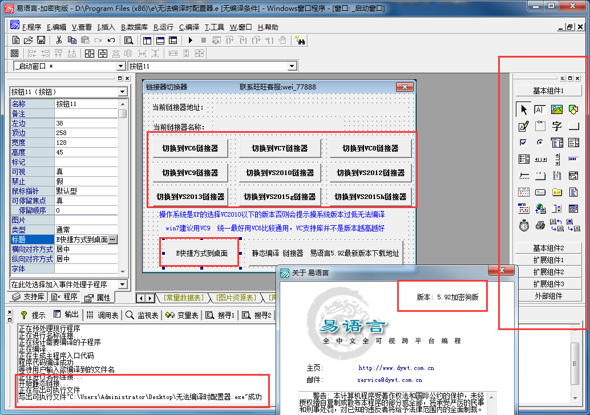The image size is (590, 415).
Task: Switch to the 支持库 tab
Action: [28, 297]
